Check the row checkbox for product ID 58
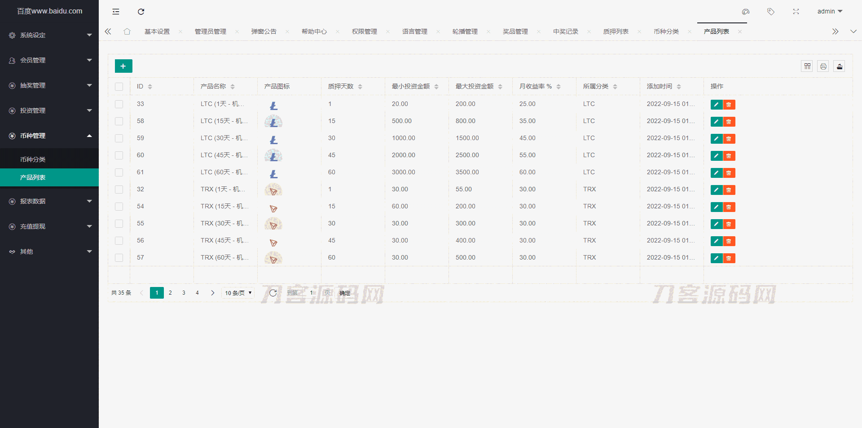 click(119, 121)
